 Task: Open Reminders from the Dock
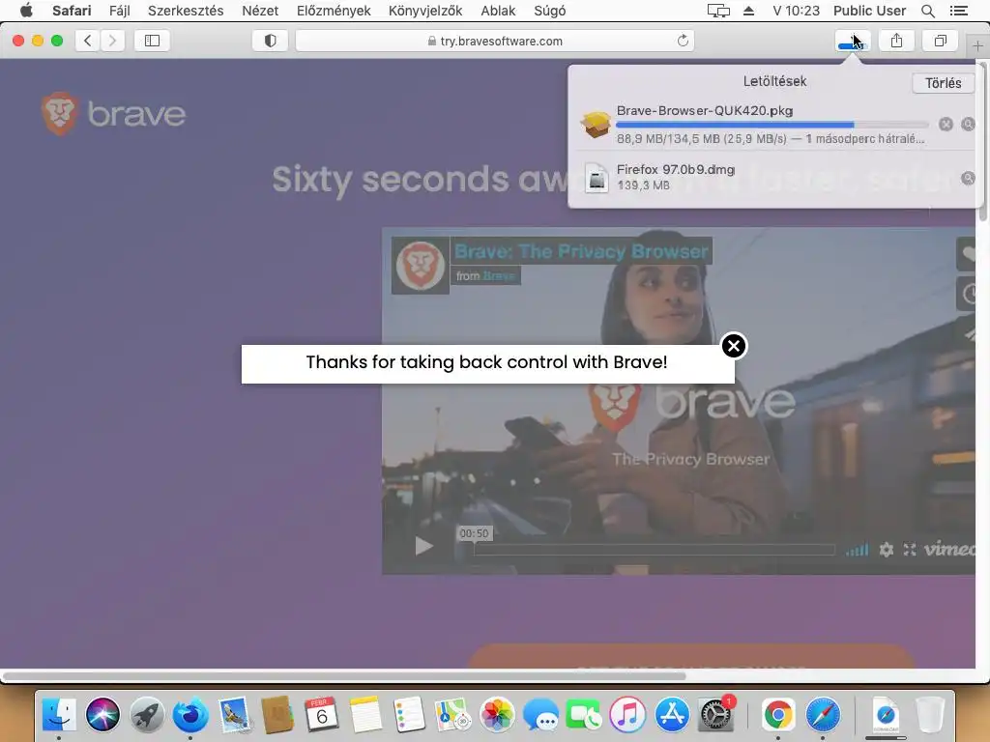coord(409,715)
